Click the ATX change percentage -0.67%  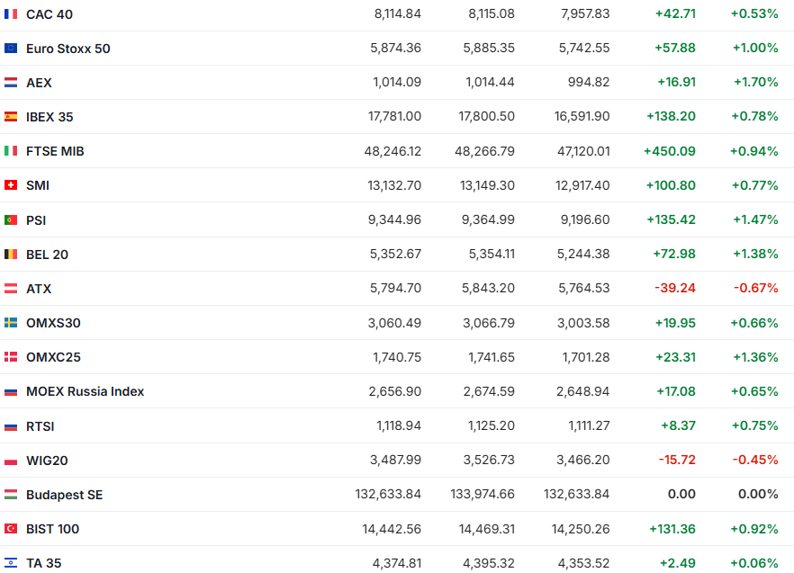click(x=755, y=289)
